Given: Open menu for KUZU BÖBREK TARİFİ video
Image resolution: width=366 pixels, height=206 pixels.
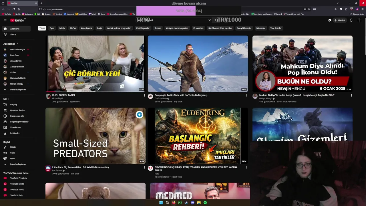Looking at the screenshot, I should (144, 96).
